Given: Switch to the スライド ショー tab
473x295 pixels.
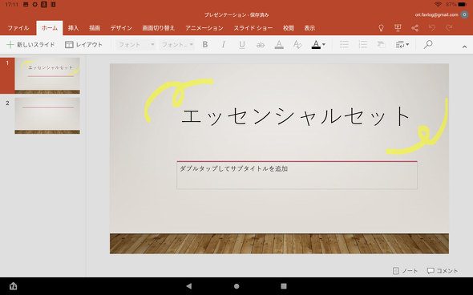Looking at the screenshot, I should click(x=253, y=28).
